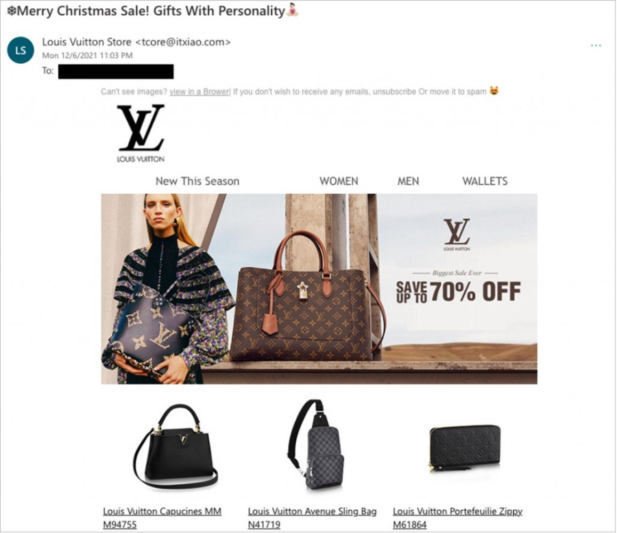Click the LS sender avatar circle

[x=21, y=50]
